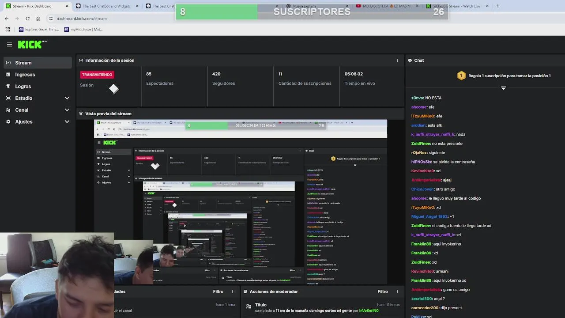Click username Miguel_Angel_1992 in chat

429,216
